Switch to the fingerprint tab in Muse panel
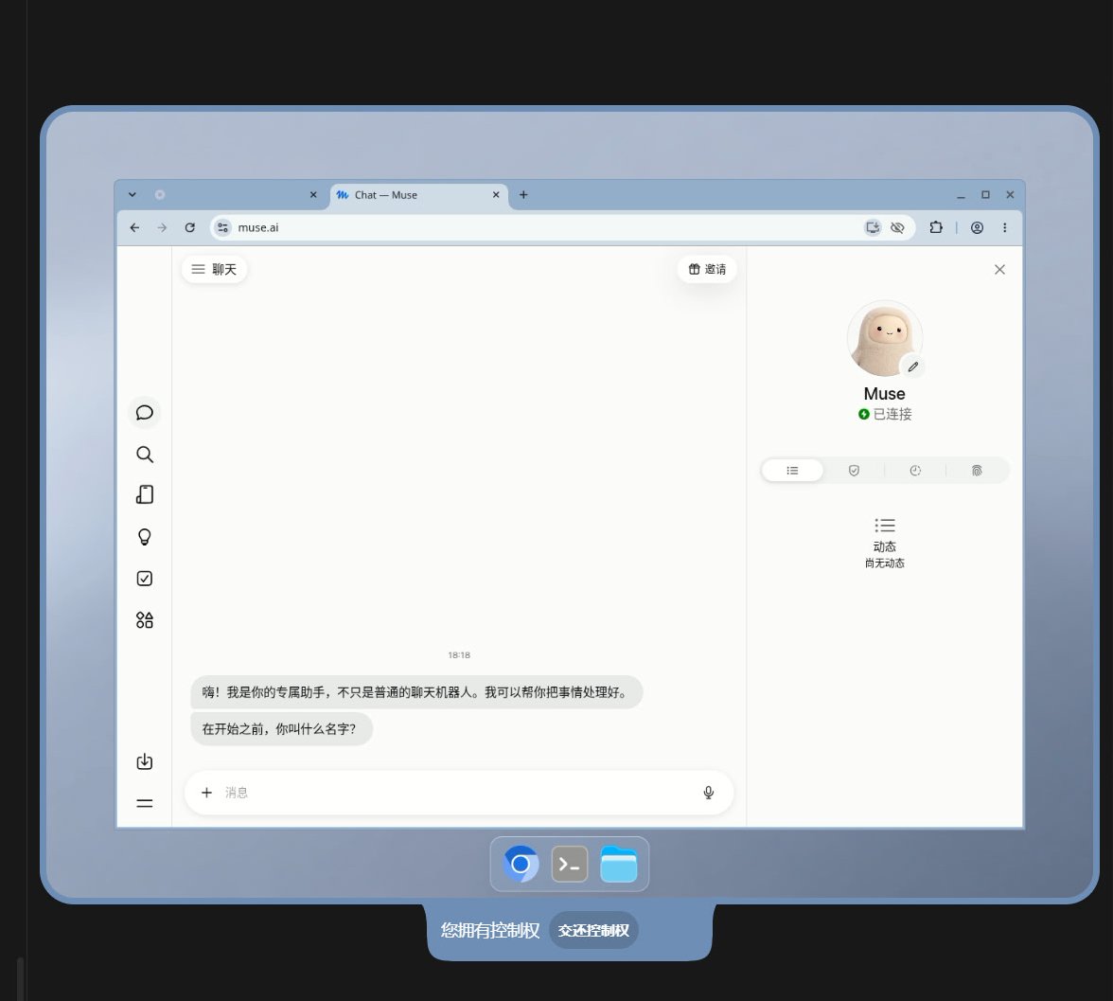1113x1001 pixels. point(977,471)
